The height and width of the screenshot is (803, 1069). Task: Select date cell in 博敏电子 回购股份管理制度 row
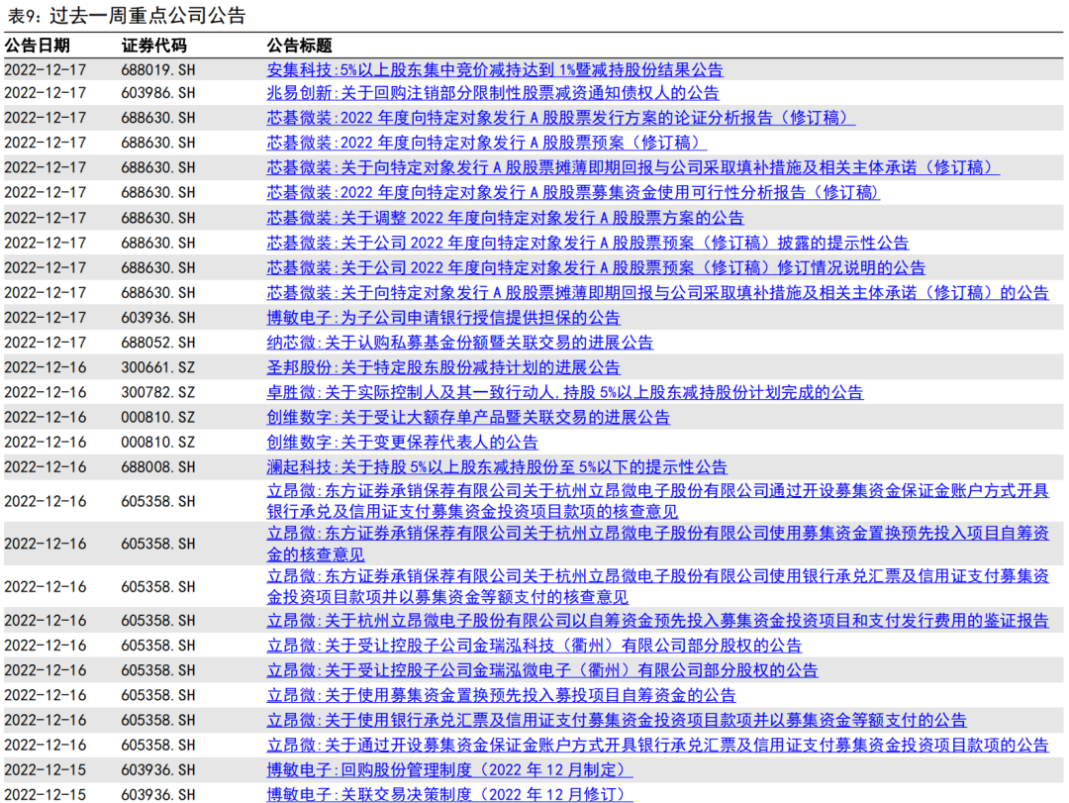45,770
